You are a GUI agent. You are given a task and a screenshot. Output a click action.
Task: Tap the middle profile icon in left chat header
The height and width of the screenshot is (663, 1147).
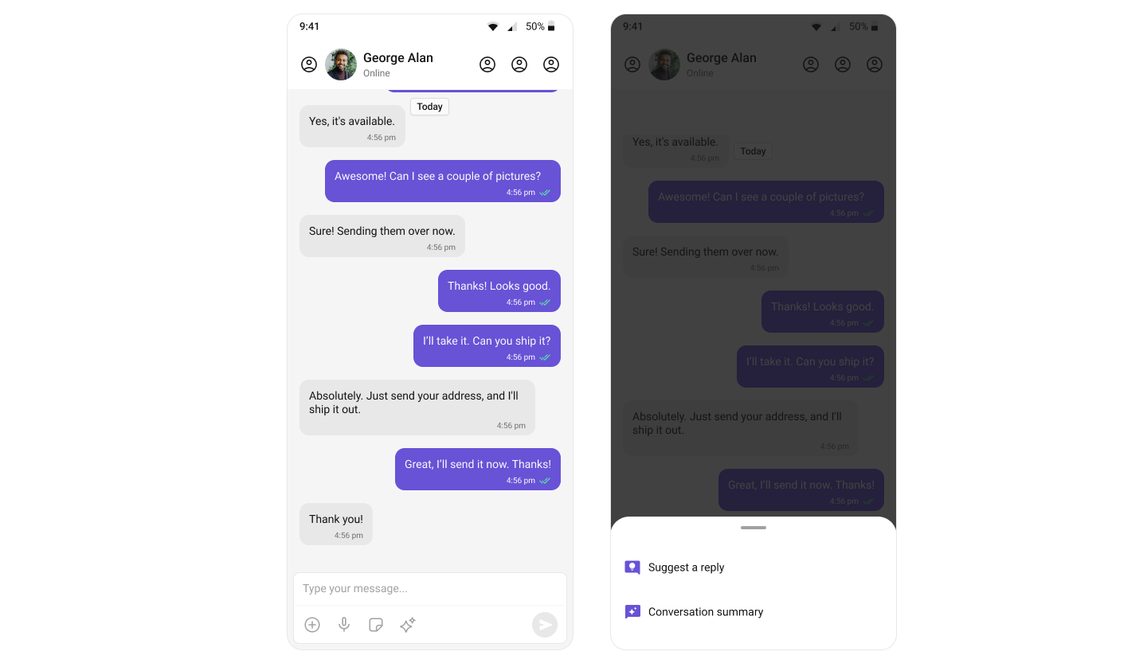pyautogui.click(x=519, y=64)
